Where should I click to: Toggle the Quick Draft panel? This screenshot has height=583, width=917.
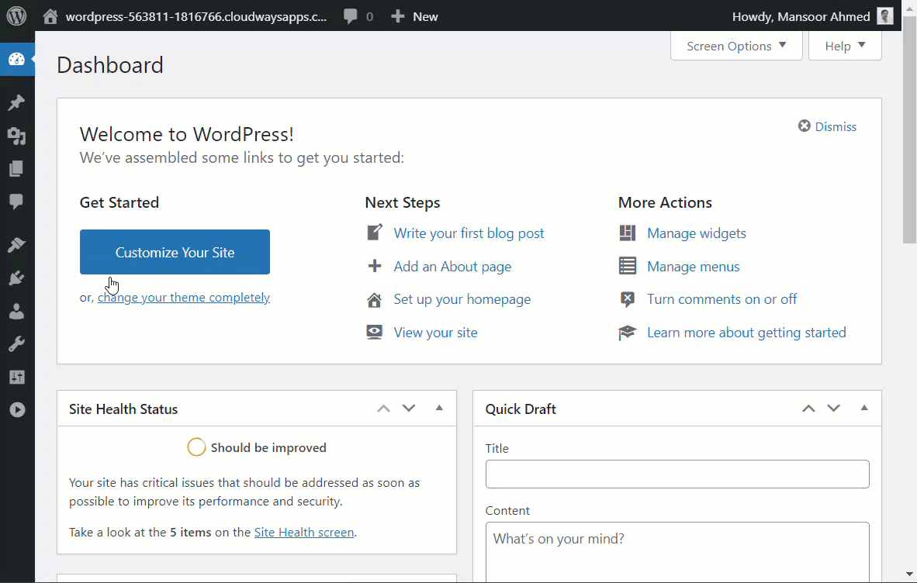[x=864, y=408]
